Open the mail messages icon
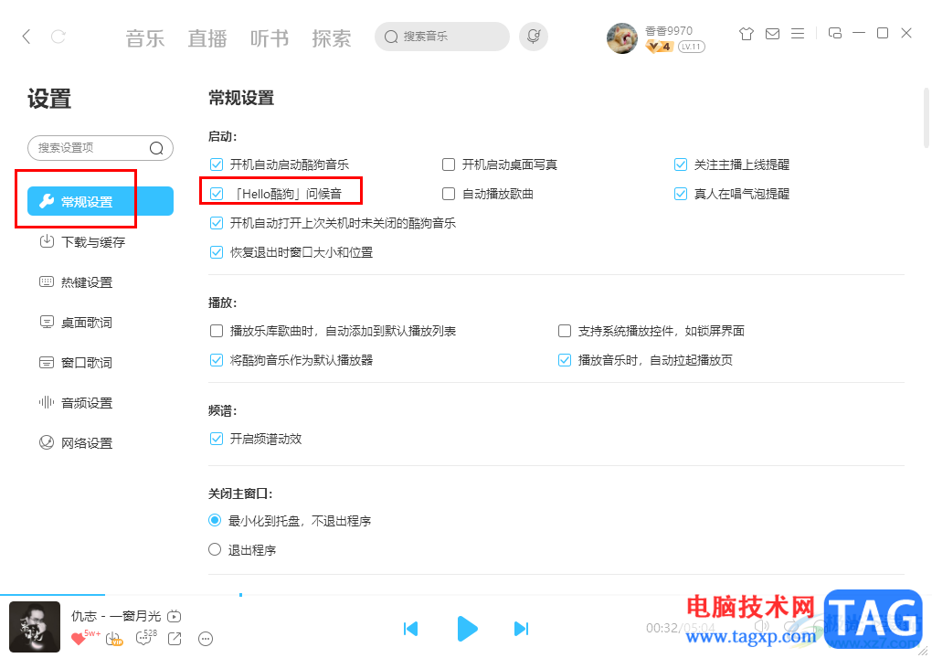This screenshot has height=658, width=932. click(x=772, y=34)
